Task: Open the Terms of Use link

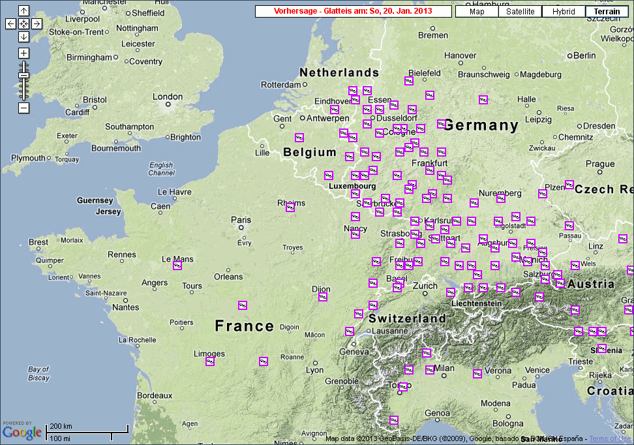Action: click(611, 439)
